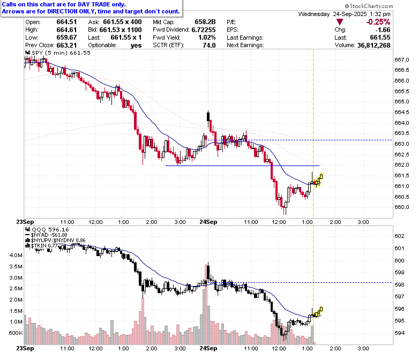Click the 'DAY TRADE only' notice line

[x=64, y=4]
